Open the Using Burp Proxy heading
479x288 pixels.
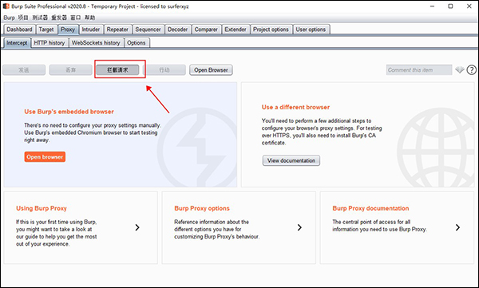click(x=42, y=208)
